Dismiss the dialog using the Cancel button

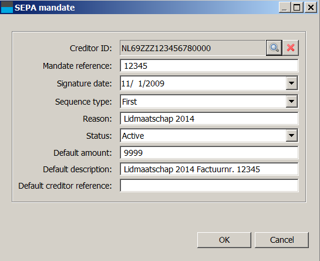coord(282,240)
